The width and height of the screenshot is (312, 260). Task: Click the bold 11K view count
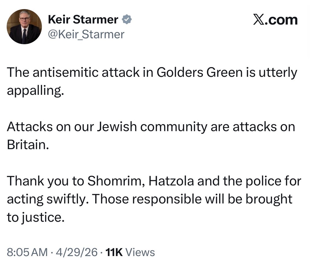click(x=114, y=252)
